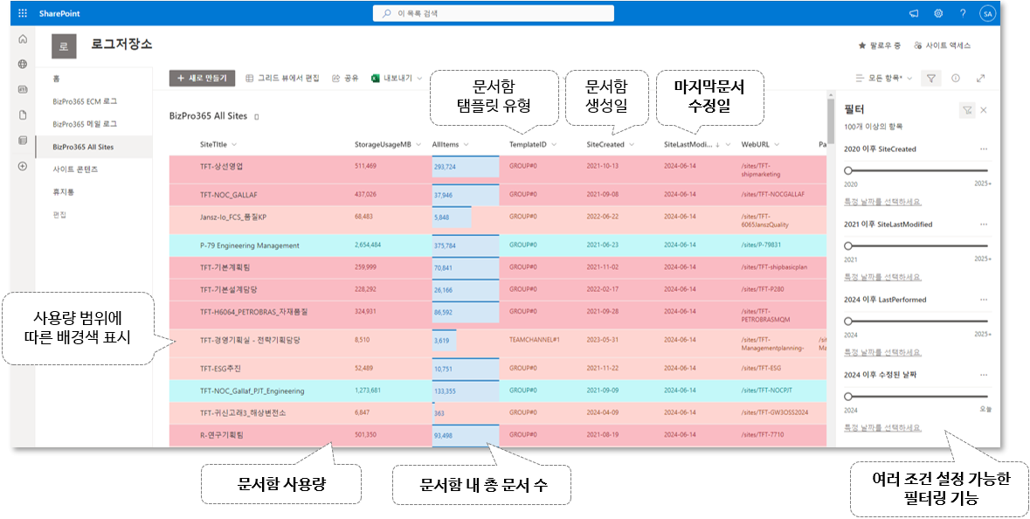Open SiteLastModi... column header menu
The width and height of the screenshot is (1030, 519).
[x=697, y=144]
